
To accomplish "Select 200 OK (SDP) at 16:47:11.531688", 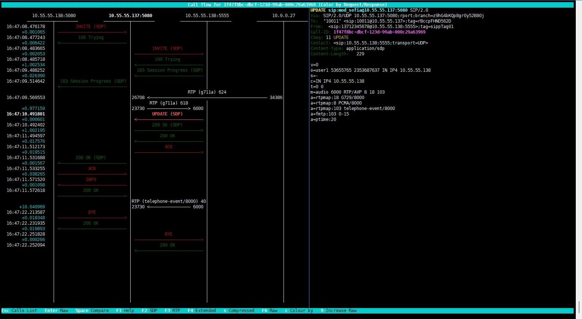I will tap(91, 158).
